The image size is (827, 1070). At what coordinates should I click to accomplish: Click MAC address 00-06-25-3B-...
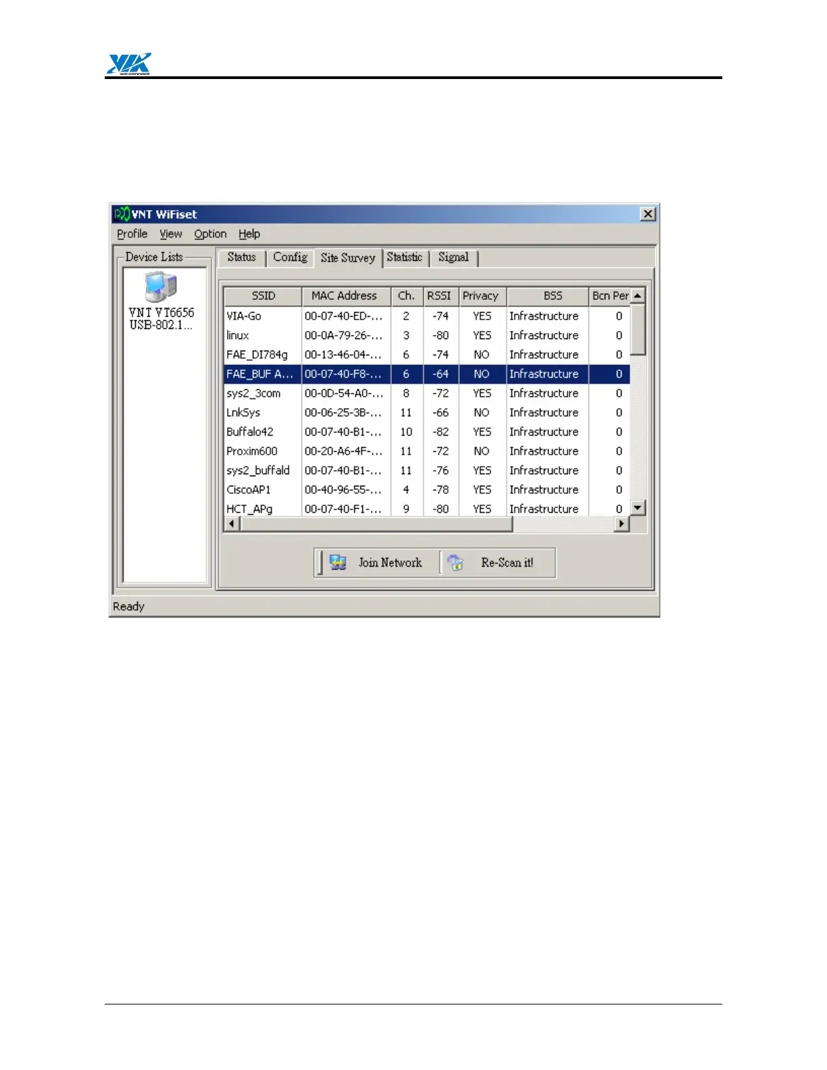click(344, 412)
